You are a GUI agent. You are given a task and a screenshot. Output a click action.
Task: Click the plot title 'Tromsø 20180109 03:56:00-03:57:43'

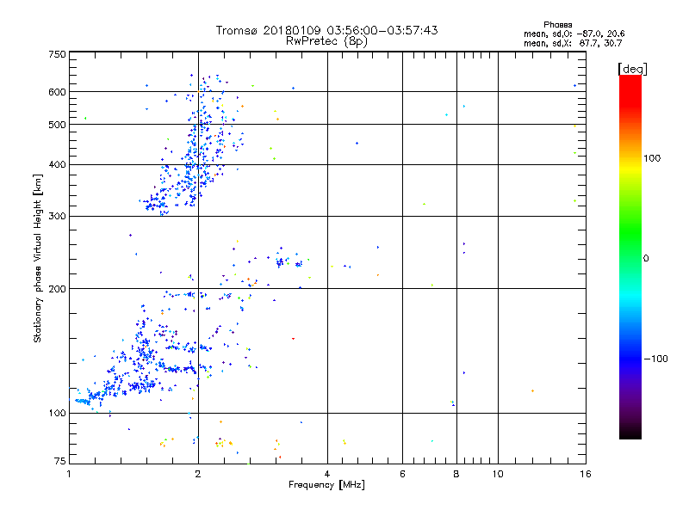point(326,30)
